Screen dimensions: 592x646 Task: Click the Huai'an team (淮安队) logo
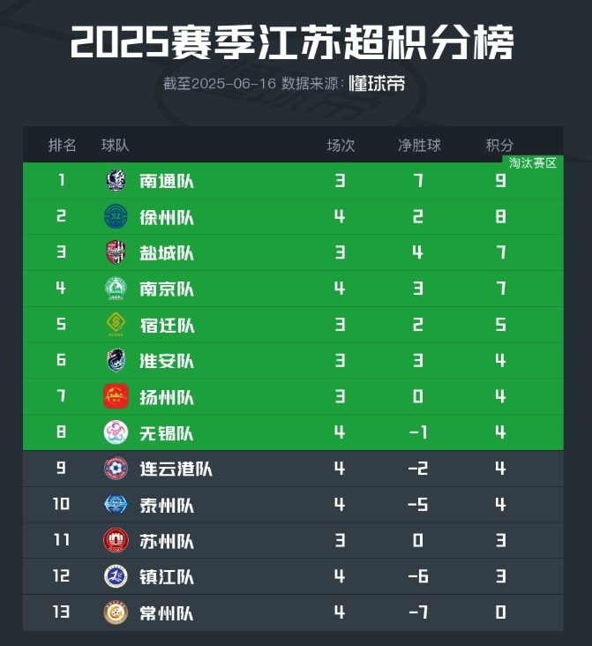coord(116,361)
